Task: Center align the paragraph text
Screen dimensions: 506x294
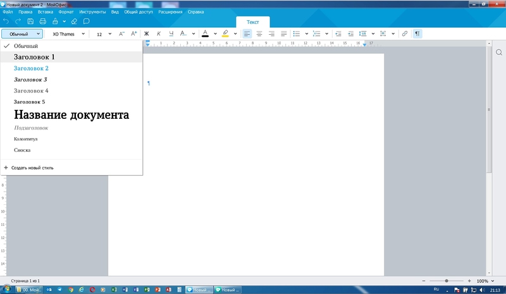Action: [259, 34]
